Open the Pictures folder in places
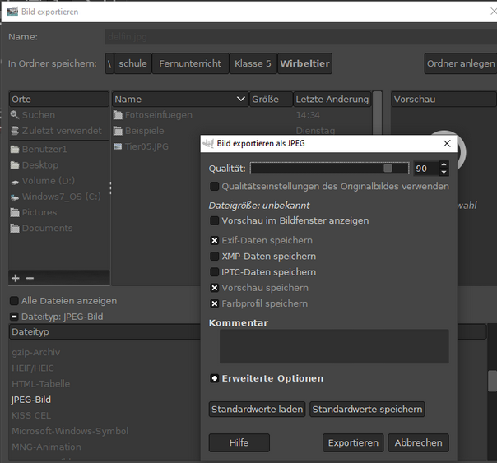 39,212
